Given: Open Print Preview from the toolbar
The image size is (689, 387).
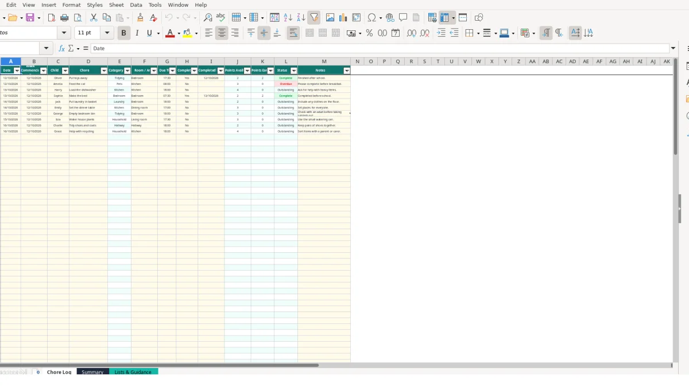Looking at the screenshot, I should point(78,18).
